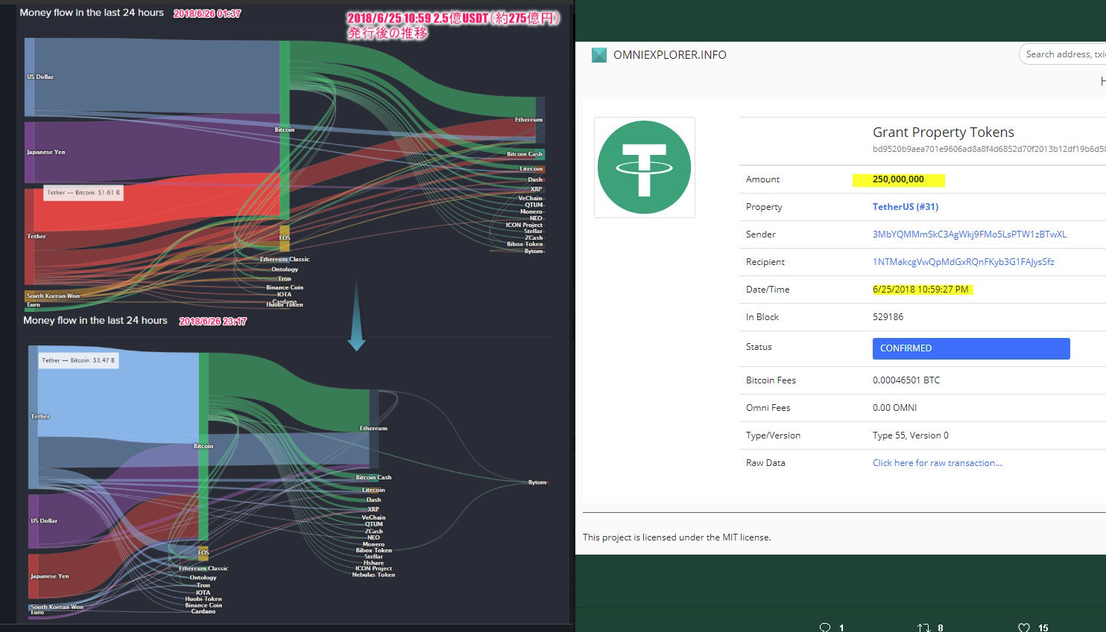Click the OMNIEXPLORER.INFO site title text
Image resolution: width=1106 pixels, height=632 pixels.
pyautogui.click(x=670, y=54)
